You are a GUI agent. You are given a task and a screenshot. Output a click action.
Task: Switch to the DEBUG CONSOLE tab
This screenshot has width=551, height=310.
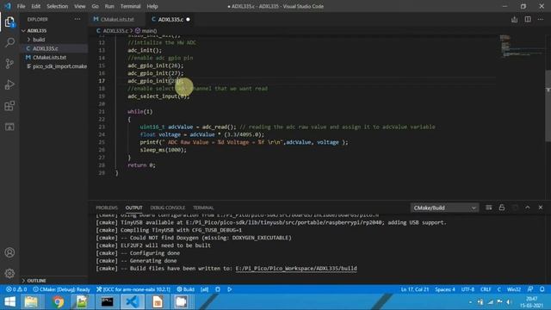167,208
